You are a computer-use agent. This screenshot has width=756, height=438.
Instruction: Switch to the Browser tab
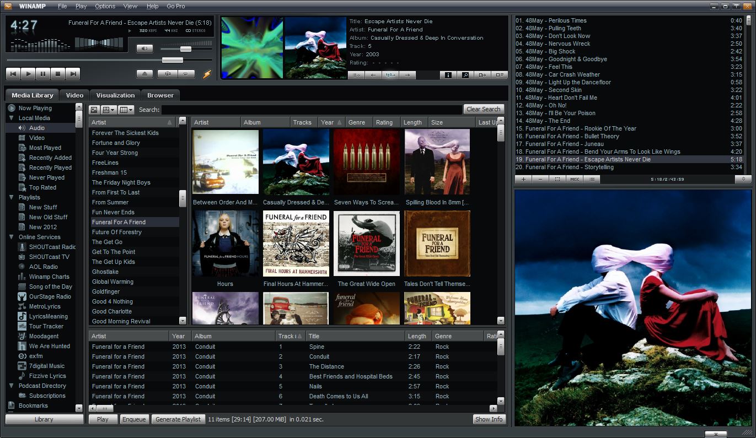pyautogui.click(x=160, y=95)
